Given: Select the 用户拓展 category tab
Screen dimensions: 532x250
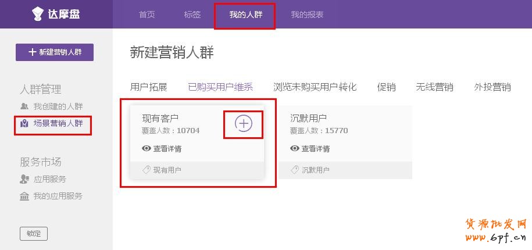Looking at the screenshot, I should pos(149,87).
